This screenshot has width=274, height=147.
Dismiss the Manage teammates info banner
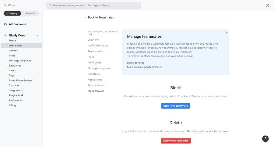click(x=226, y=32)
